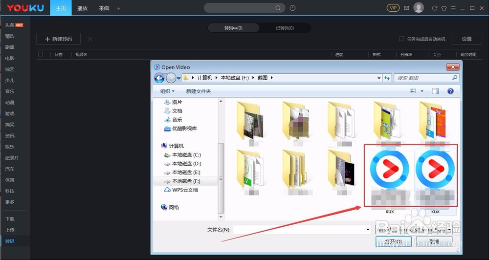Expand the view options dropdown arrow
This screenshot has width=489, height=260.
point(422,91)
